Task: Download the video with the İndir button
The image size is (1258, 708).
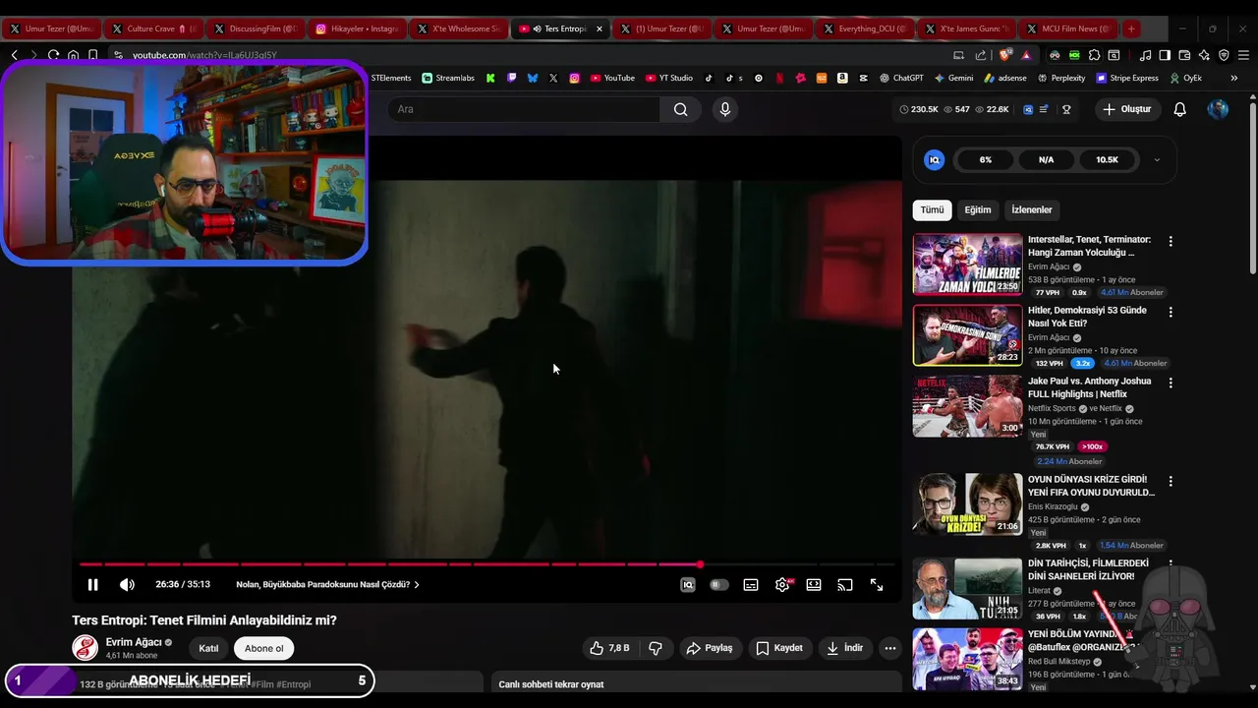Action: pyautogui.click(x=845, y=648)
